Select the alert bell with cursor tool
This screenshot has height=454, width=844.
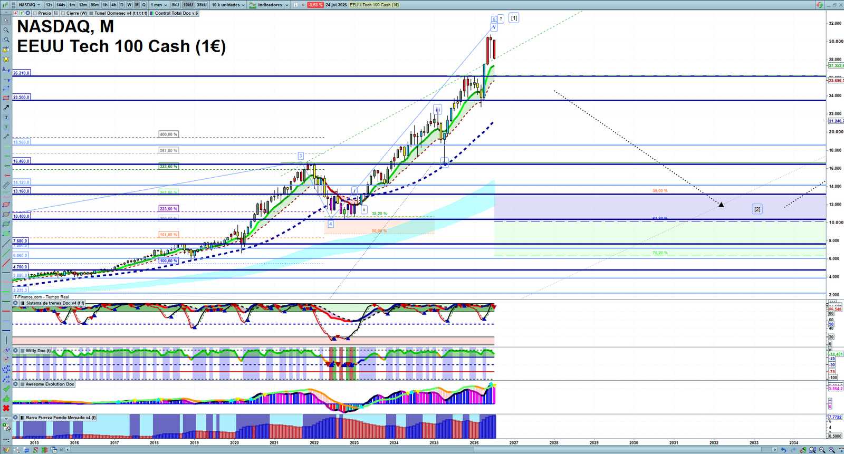point(6,50)
